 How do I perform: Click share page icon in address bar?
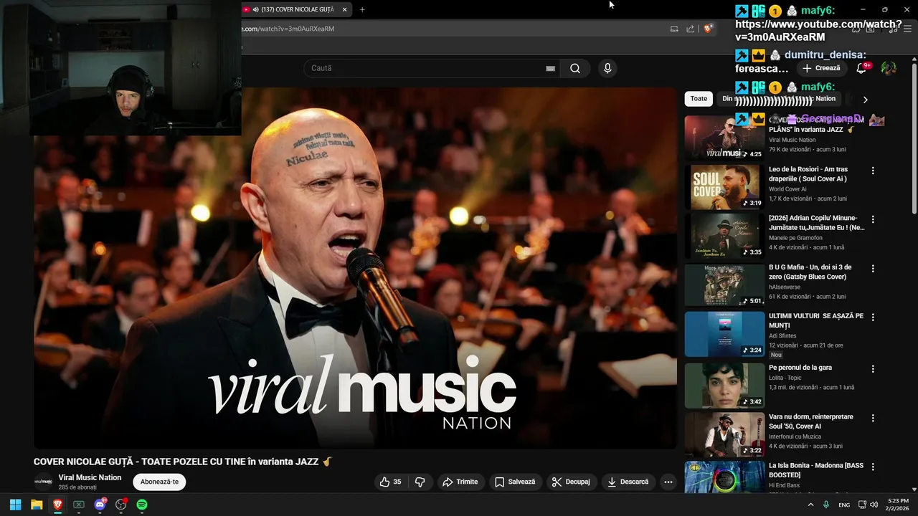(x=690, y=29)
